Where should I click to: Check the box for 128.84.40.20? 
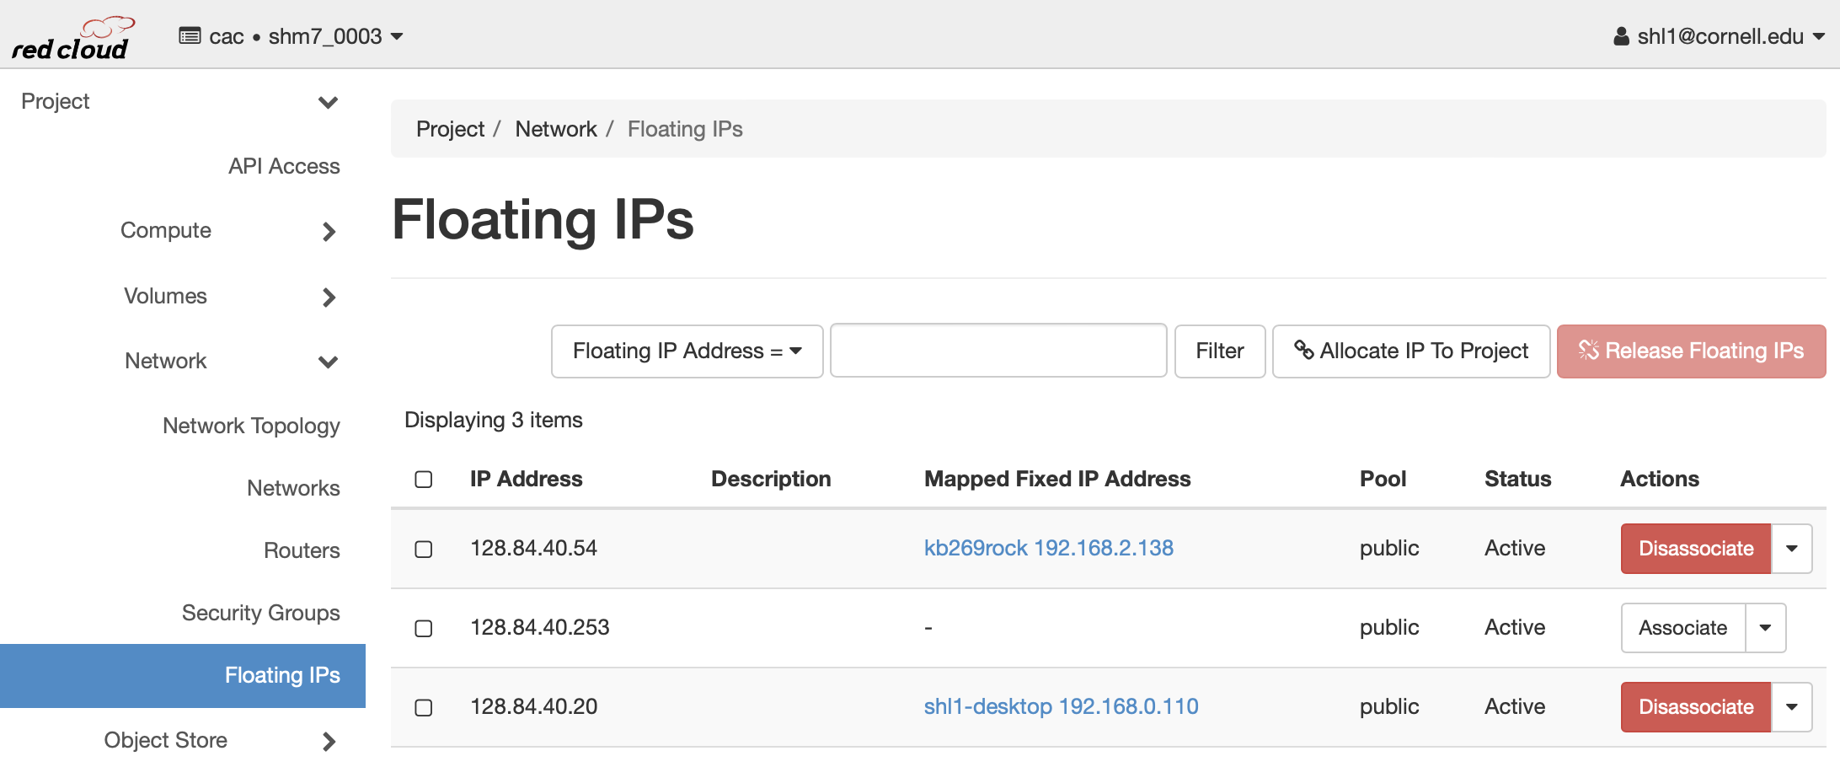pyautogui.click(x=424, y=708)
